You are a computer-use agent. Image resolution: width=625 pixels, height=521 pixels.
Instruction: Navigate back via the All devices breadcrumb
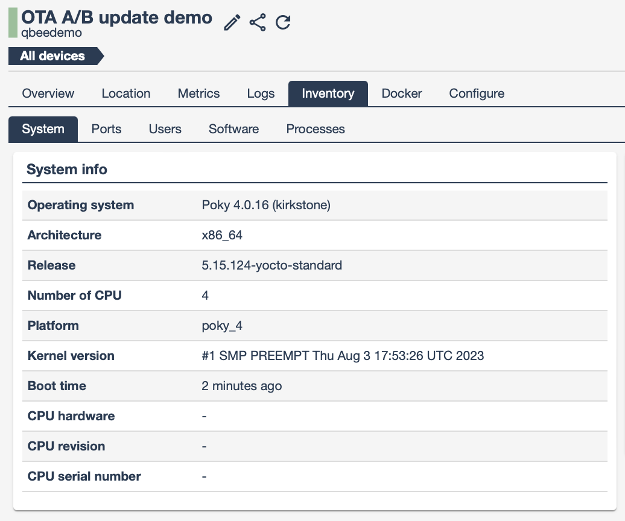[51, 55]
